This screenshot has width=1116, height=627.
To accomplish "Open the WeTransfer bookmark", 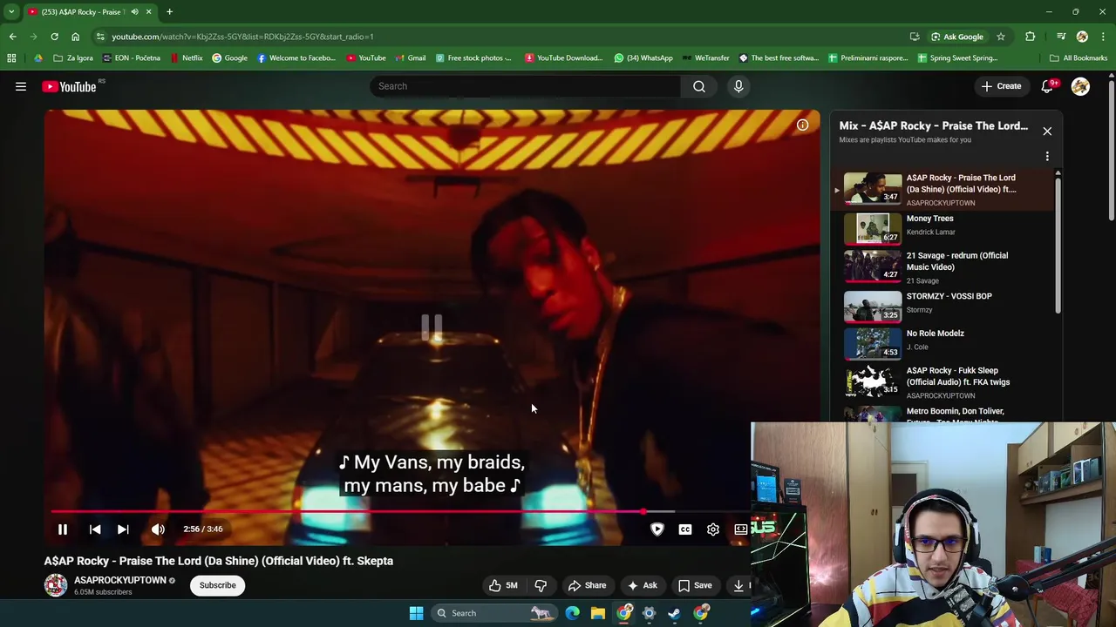I will [x=705, y=58].
